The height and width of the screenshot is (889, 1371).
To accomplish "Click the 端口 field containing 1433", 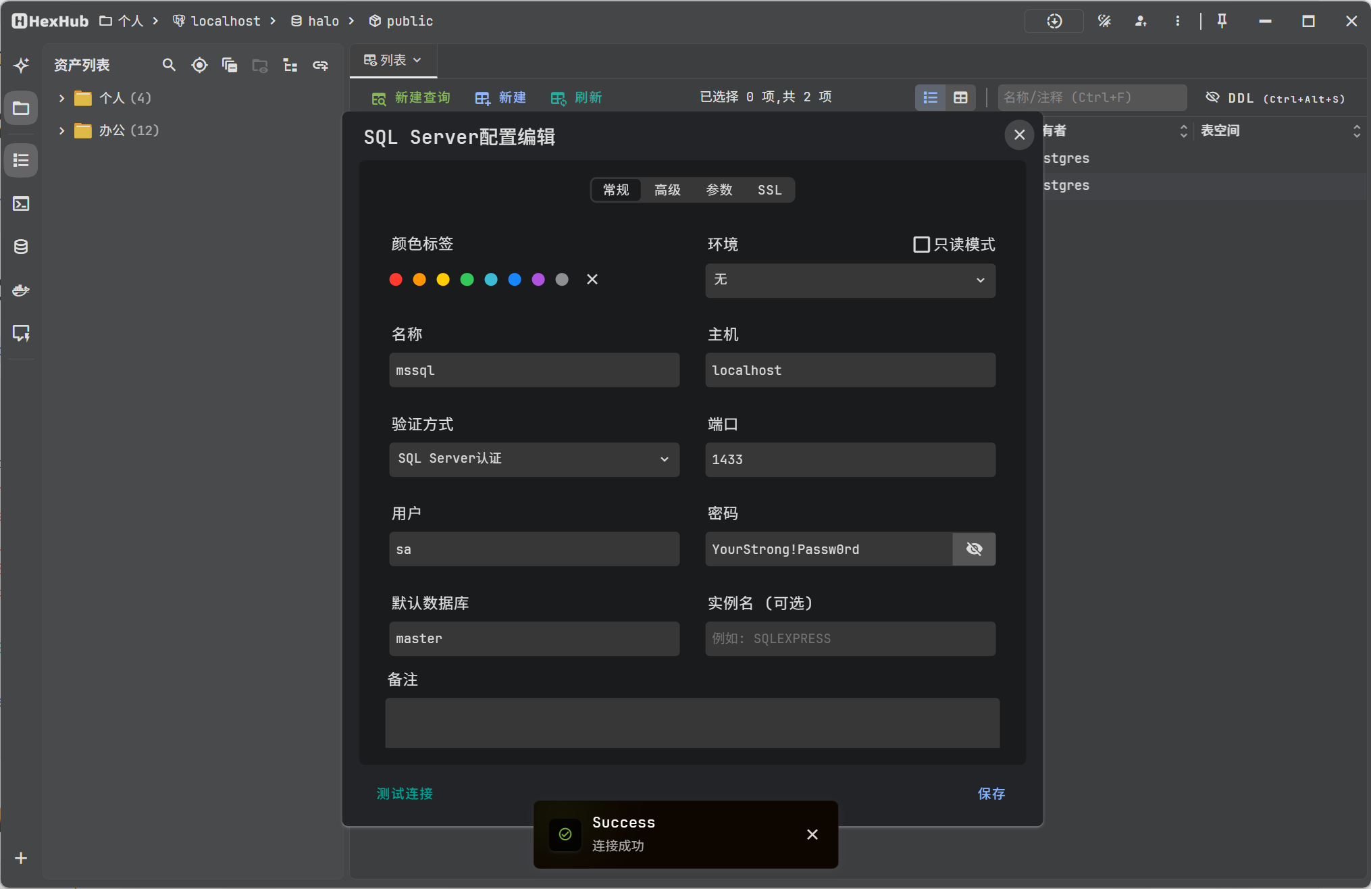I will pyautogui.click(x=850, y=459).
